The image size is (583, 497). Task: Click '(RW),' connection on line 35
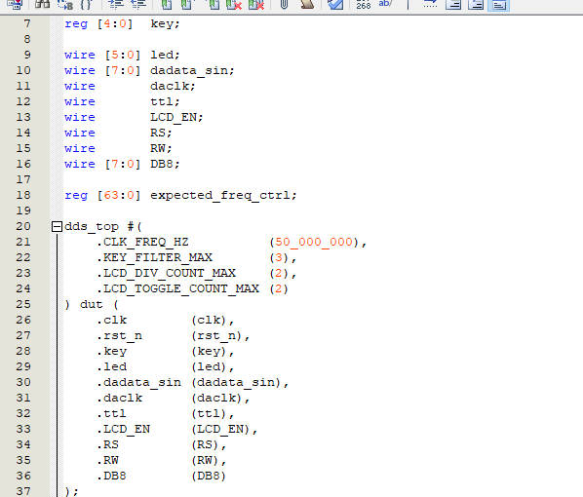pos(209,461)
